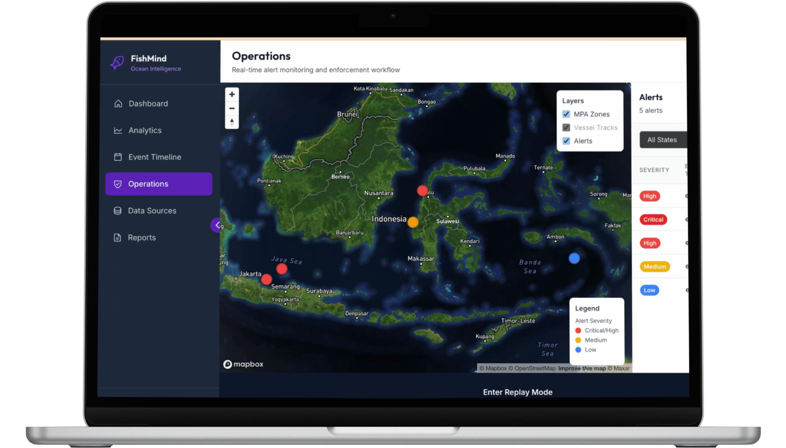Toggle the MPA Zones layer checkbox

566,114
